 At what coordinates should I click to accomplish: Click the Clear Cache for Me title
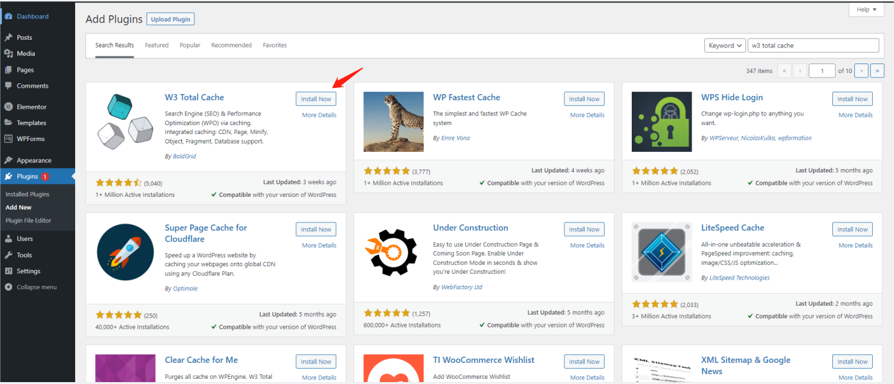201,360
